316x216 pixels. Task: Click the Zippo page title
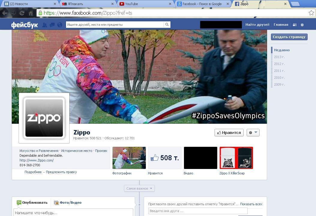pos(82,132)
